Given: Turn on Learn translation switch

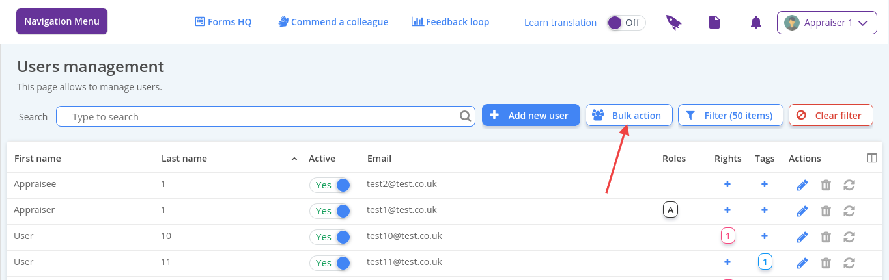Looking at the screenshot, I should tap(625, 23).
